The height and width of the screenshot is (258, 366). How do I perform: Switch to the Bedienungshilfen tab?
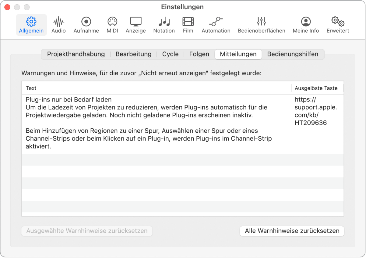(293, 54)
